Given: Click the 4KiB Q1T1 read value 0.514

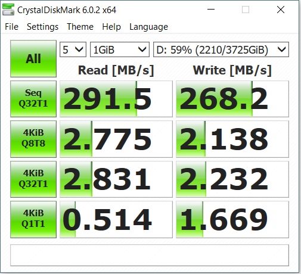Looking at the screenshot, I should pyautogui.click(x=116, y=219).
